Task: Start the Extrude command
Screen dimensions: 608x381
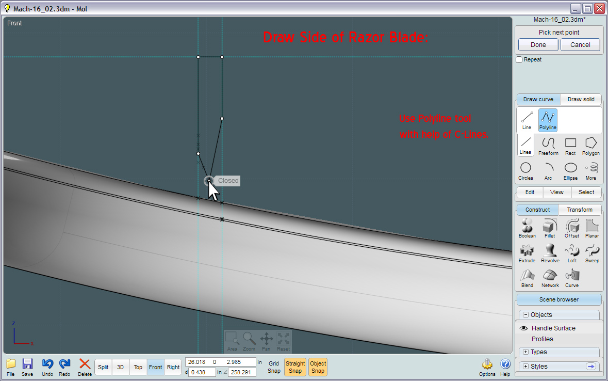Action: point(527,253)
